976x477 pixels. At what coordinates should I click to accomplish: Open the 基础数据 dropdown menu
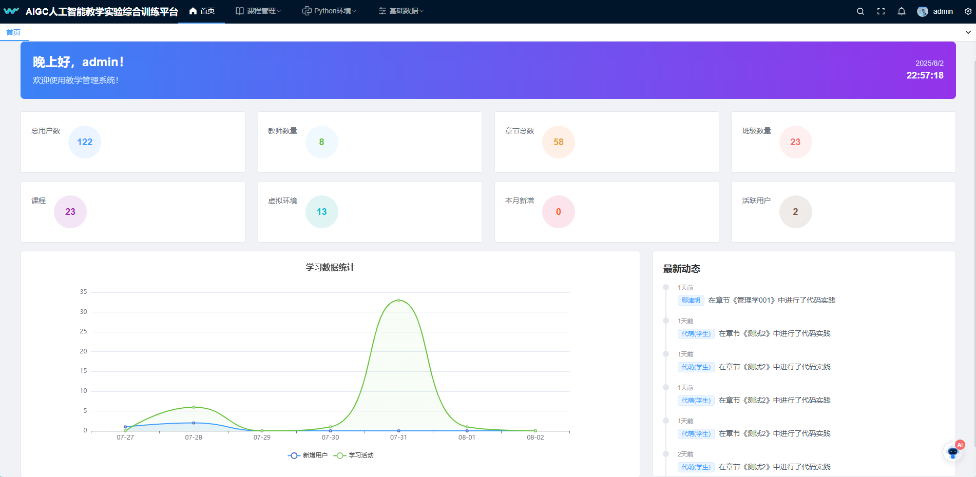click(401, 11)
